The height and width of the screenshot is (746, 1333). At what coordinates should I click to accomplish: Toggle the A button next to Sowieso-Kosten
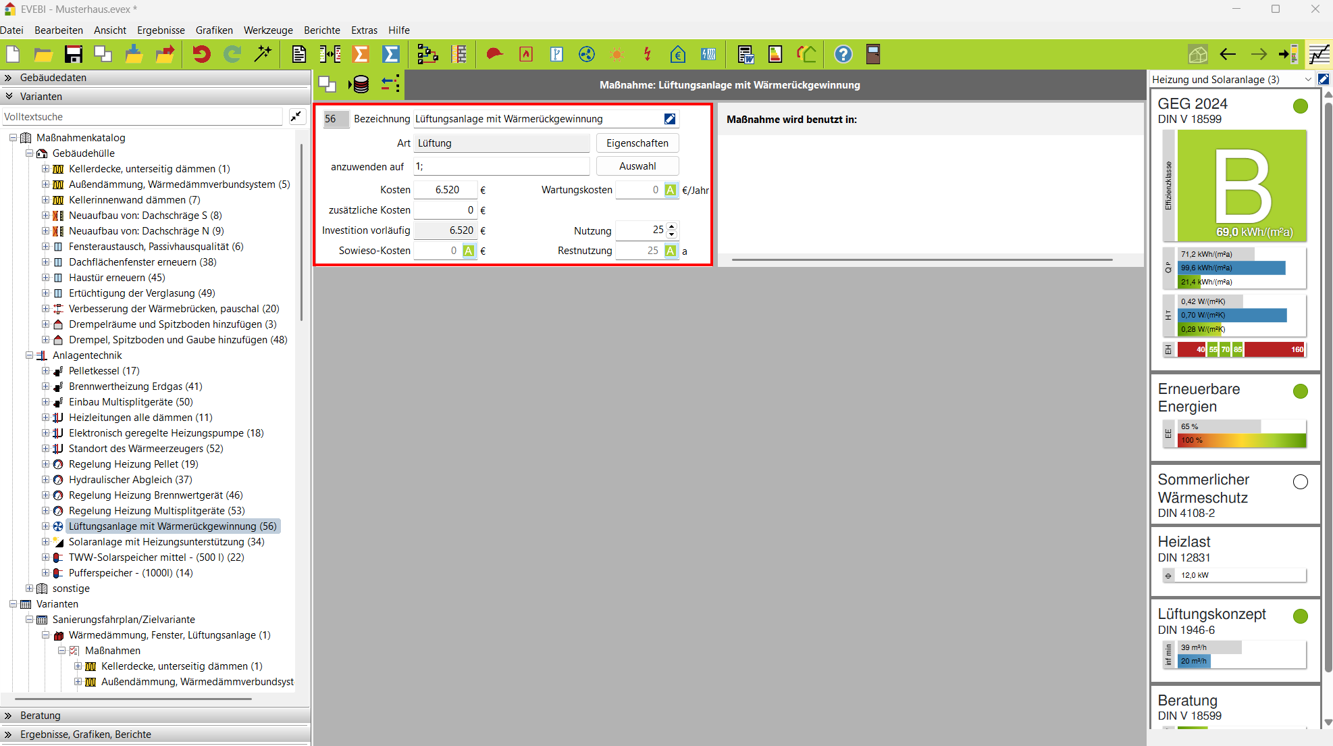tap(469, 251)
